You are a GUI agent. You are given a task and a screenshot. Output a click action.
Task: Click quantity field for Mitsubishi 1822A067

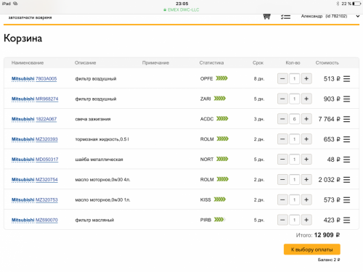(294, 119)
